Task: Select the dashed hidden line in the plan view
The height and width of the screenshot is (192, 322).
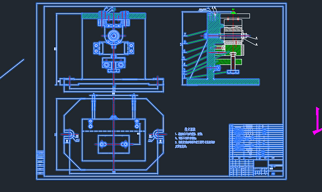Action: click(113, 131)
